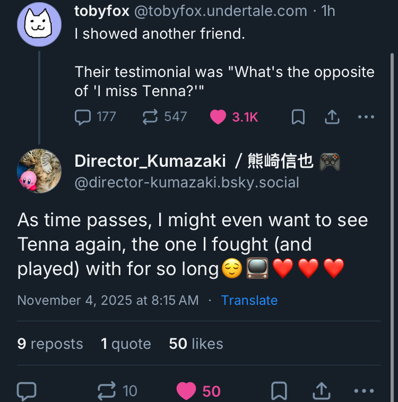Repost tobyfox's post with 547 reposts
Viewport: 398px width, 402px height.
[151, 117]
